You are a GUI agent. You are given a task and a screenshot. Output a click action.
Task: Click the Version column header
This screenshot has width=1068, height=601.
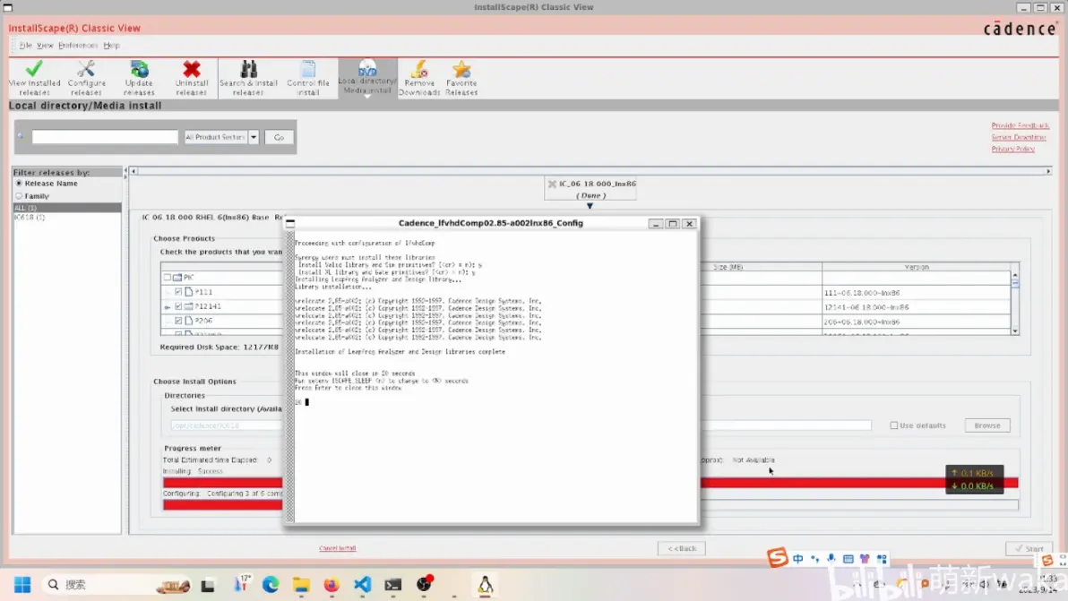(916, 267)
